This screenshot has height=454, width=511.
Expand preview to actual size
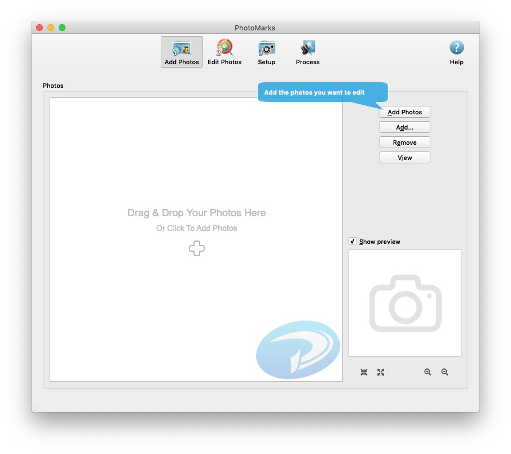[x=381, y=372]
